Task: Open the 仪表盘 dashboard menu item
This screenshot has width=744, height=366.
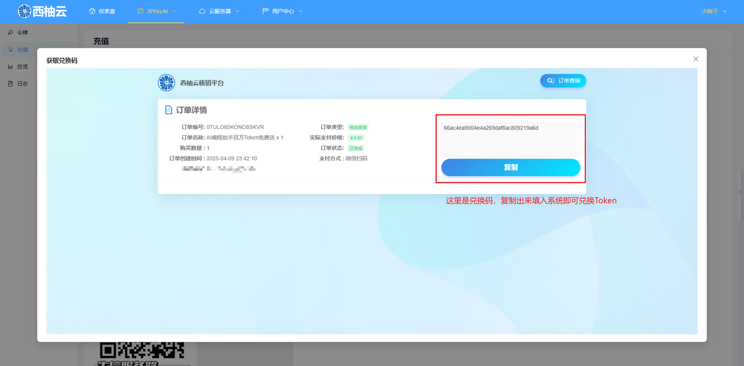Action: click(102, 11)
